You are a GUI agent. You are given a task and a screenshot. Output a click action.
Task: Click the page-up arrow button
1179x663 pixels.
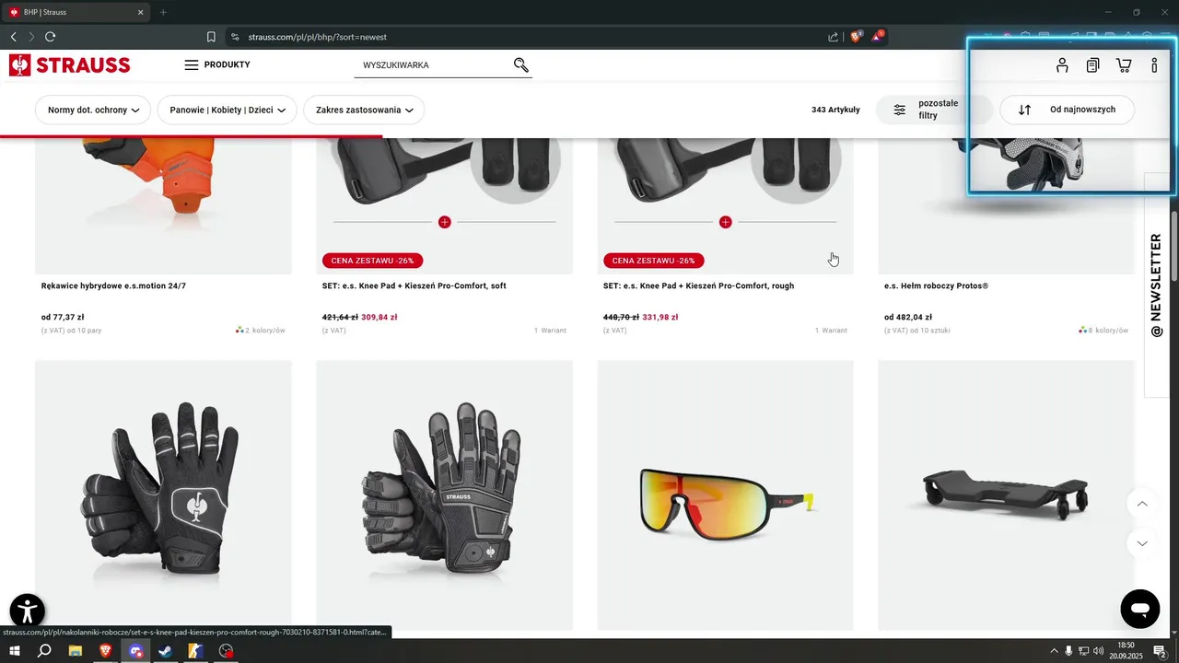coord(1142,504)
